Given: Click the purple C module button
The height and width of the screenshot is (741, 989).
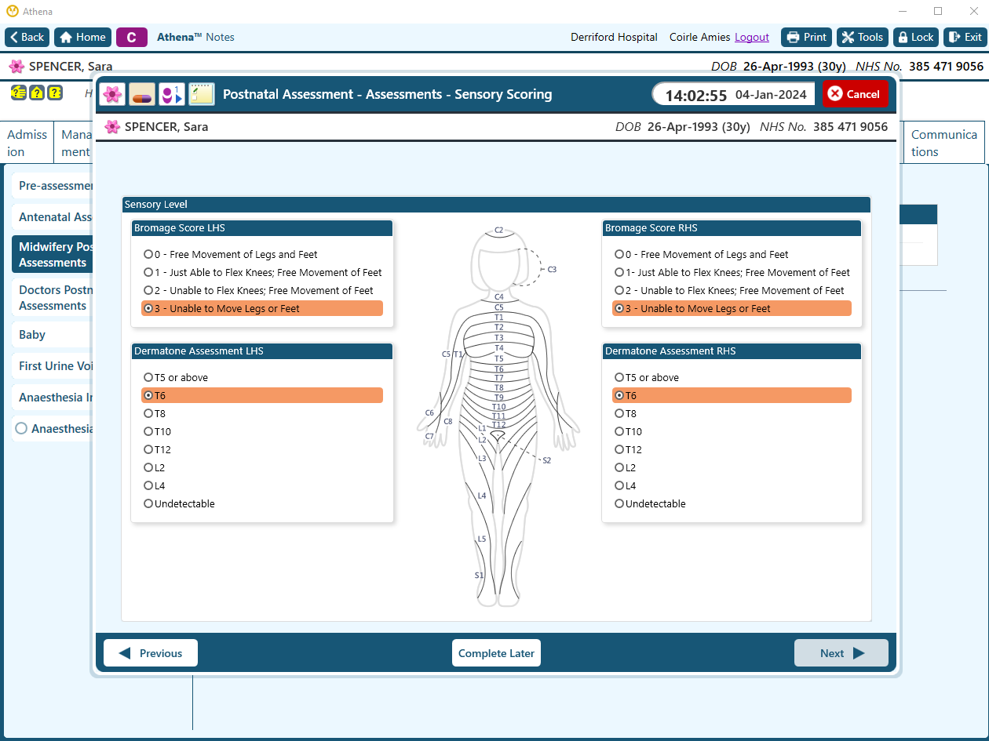Looking at the screenshot, I should click(132, 37).
